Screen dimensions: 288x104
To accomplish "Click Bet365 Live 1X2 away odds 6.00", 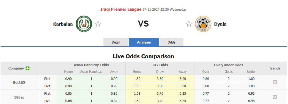I will (183, 86).
